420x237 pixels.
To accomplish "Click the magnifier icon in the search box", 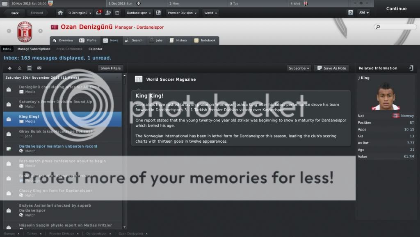I will coord(378,27).
